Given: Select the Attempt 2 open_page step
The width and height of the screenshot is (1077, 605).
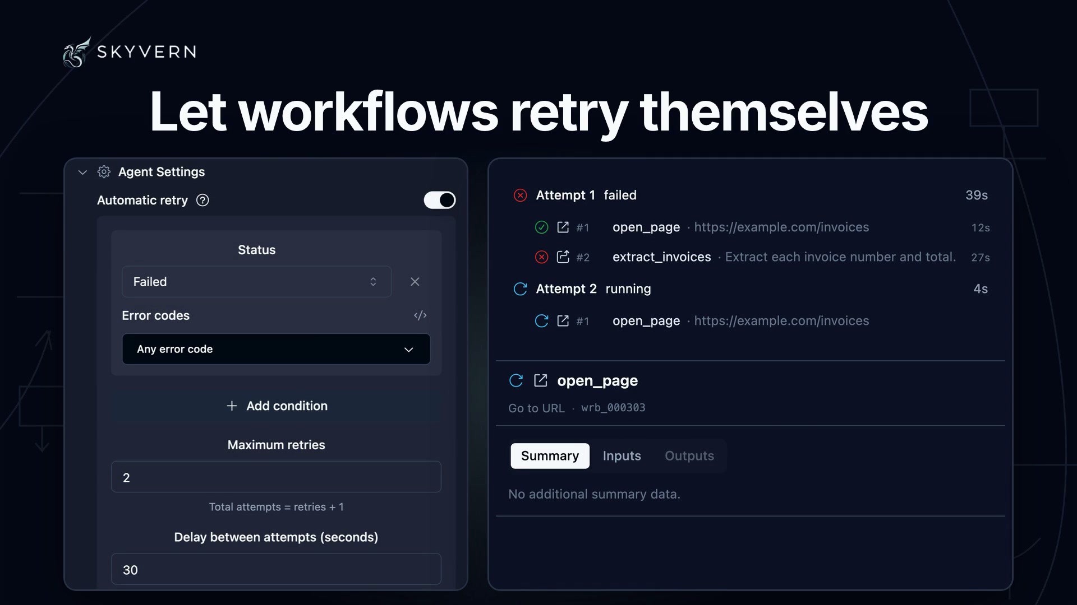Looking at the screenshot, I should 762,321.
